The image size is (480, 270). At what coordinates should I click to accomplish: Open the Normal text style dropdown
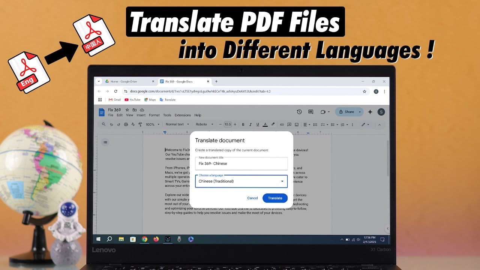177,124
